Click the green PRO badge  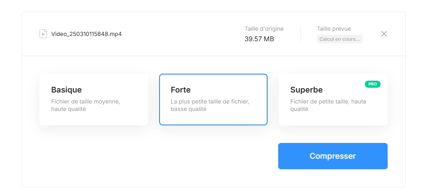372,84
